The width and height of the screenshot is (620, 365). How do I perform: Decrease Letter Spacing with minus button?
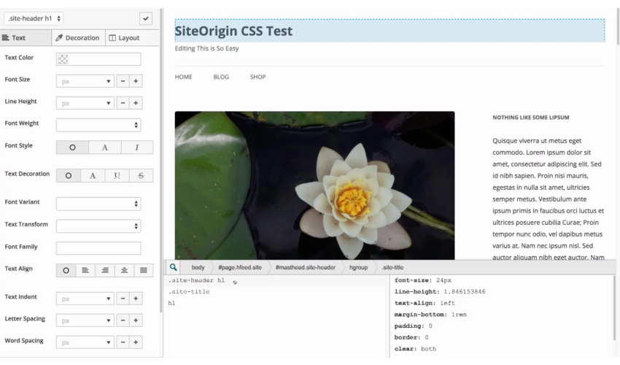click(123, 320)
